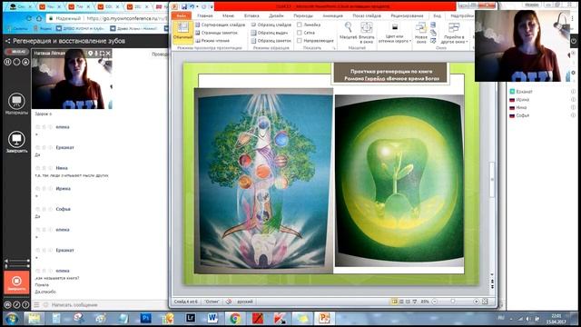Click PowerPoint icon in Windows taskbar

tap(324, 318)
